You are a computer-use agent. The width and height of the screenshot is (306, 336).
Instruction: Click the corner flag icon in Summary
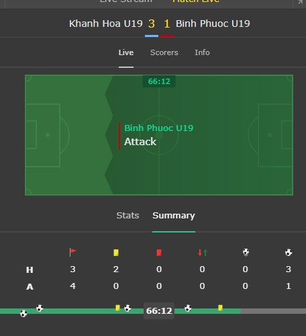72,252
